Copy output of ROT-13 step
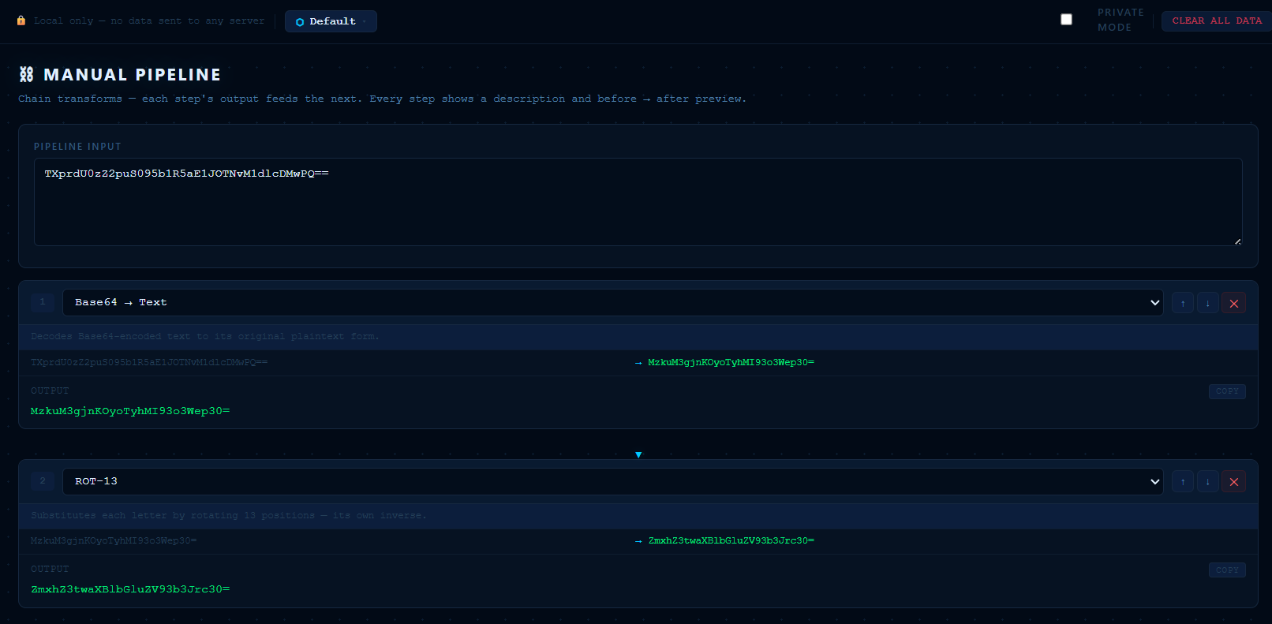 pyautogui.click(x=1227, y=570)
